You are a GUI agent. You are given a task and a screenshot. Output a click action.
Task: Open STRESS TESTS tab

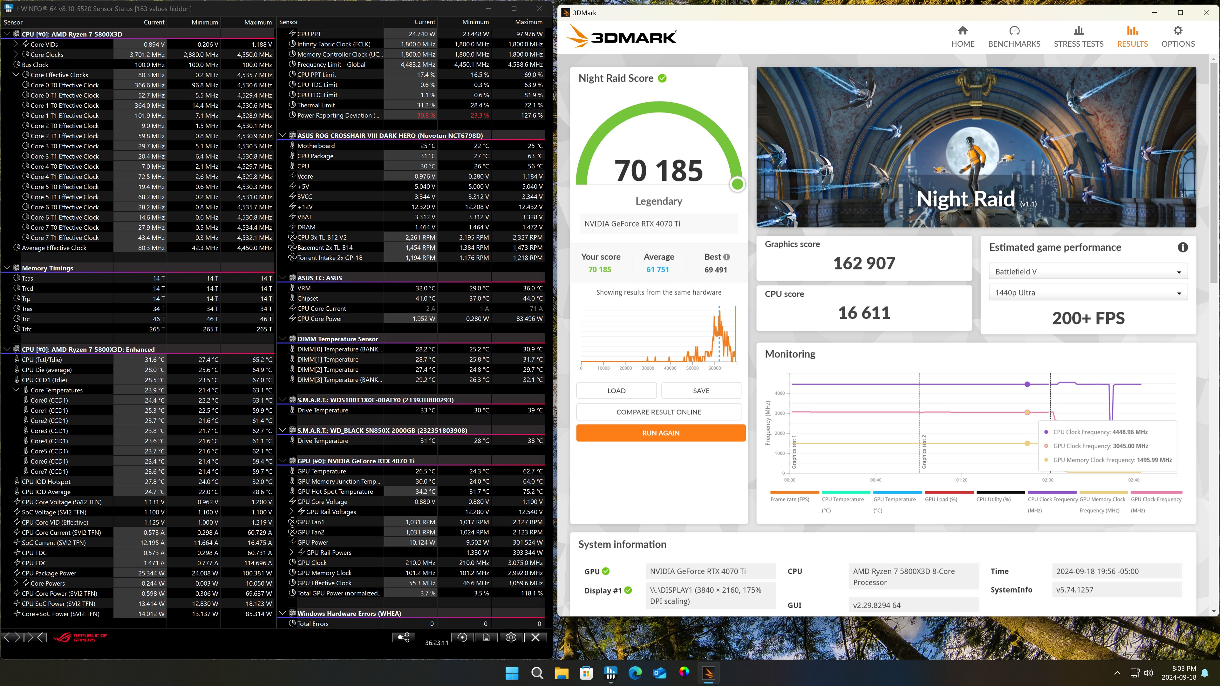tap(1078, 37)
